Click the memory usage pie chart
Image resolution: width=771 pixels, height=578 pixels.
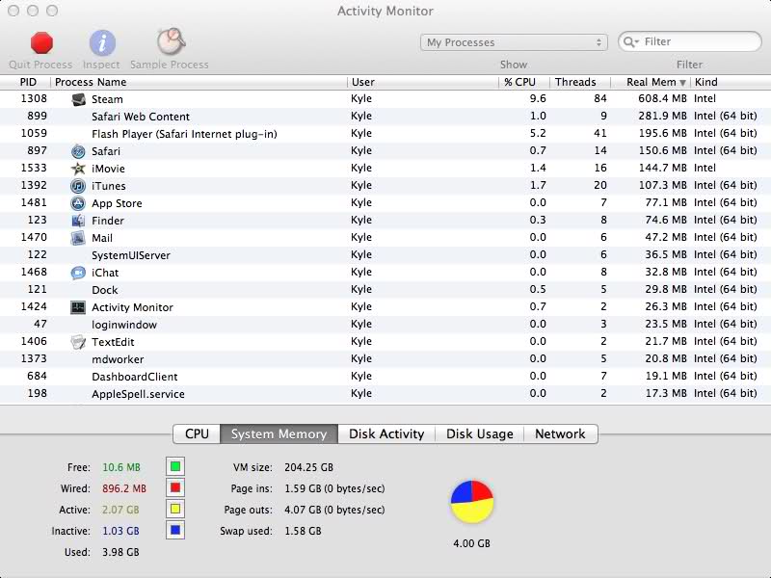tap(471, 502)
